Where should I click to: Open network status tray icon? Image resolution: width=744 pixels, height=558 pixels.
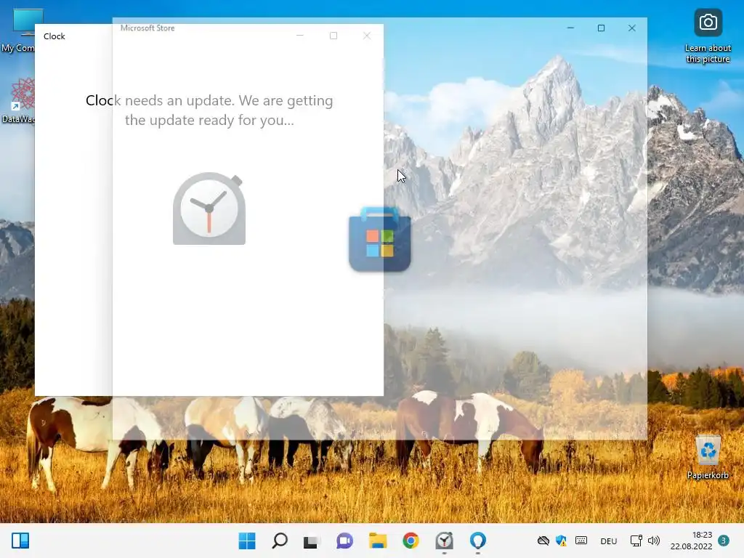pos(636,541)
